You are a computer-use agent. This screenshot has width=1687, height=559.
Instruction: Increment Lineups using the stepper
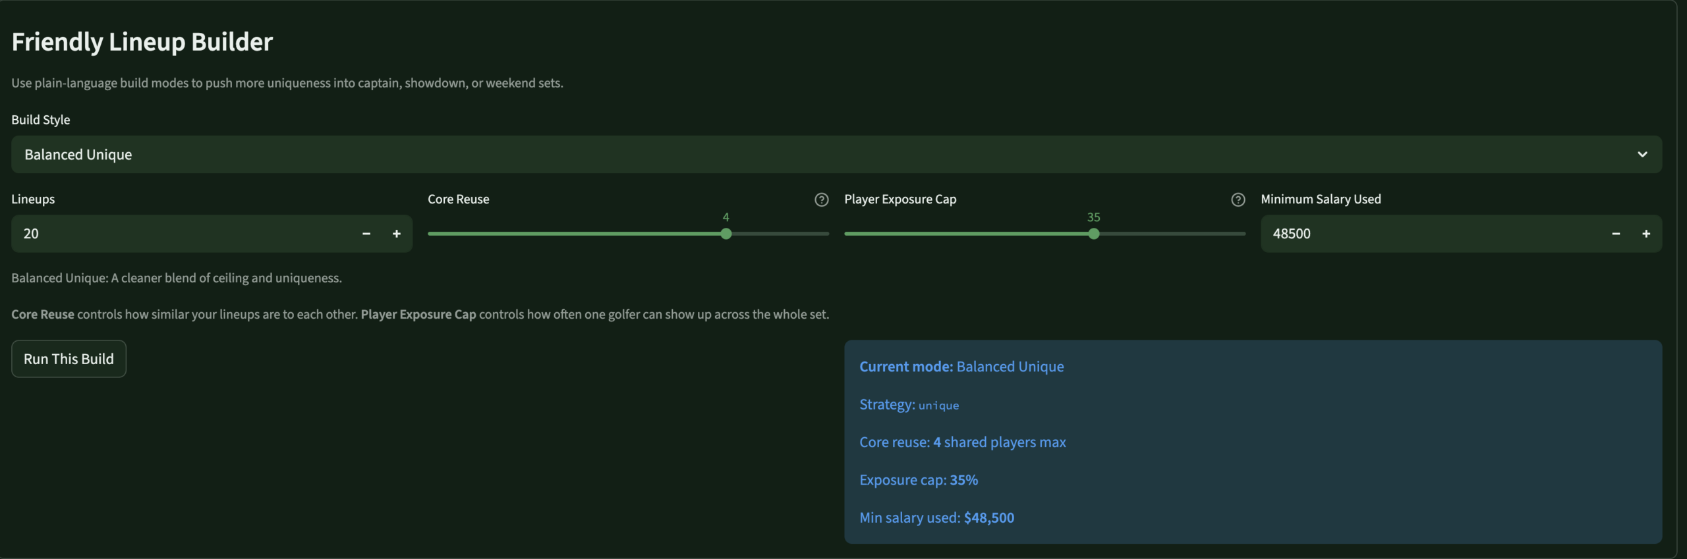point(397,234)
